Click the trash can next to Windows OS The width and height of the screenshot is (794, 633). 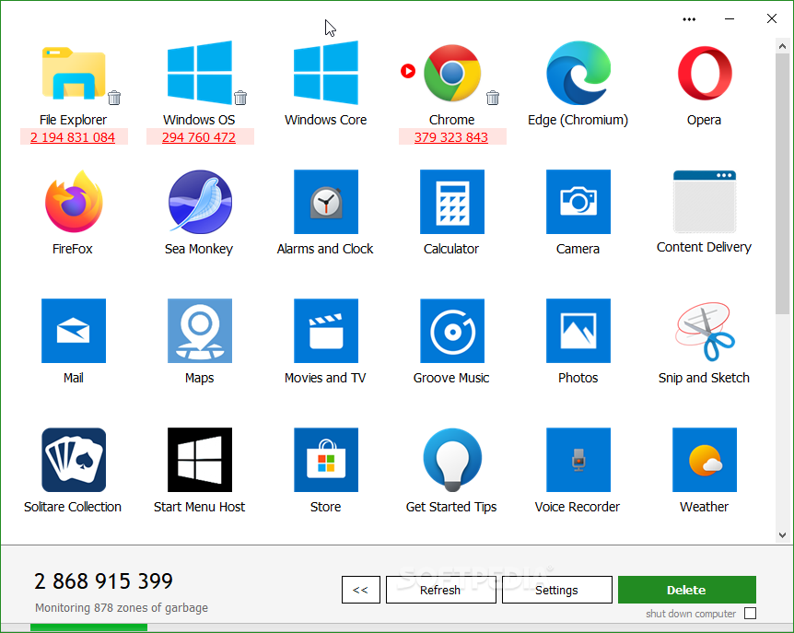coord(240,98)
